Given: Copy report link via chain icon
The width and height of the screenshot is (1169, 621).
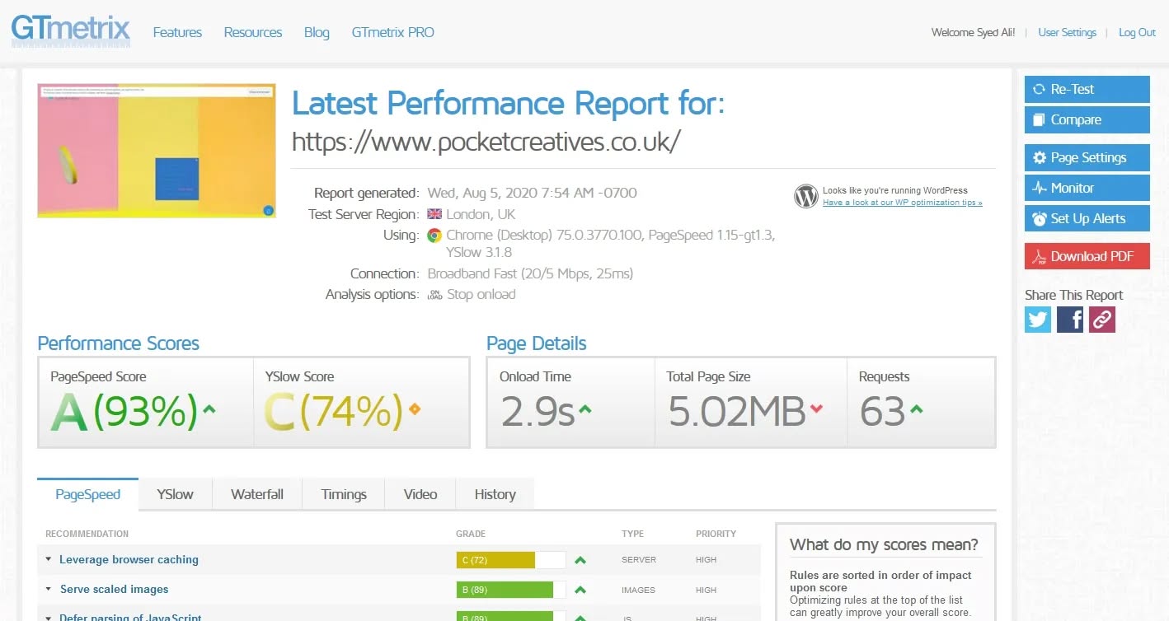Looking at the screenshot, I should click(1102, 320).
